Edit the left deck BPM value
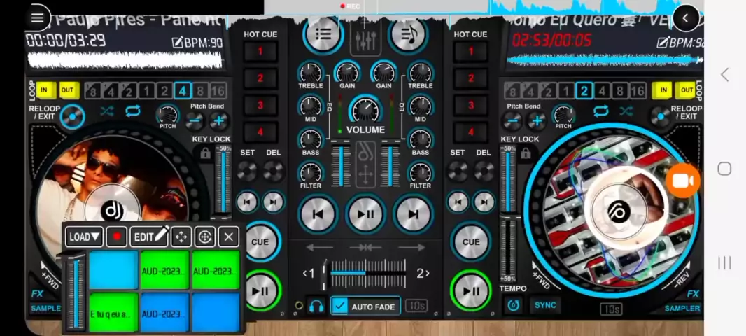The width and height of the screenshot is (746, 336). tap(197, 43)
